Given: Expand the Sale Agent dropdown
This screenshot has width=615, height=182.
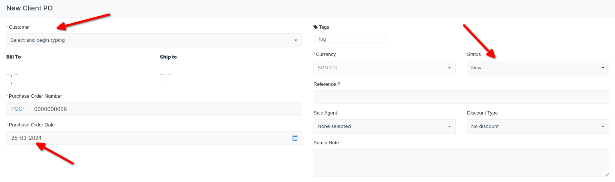Looking at the screenshot, I should click(384, 126).
